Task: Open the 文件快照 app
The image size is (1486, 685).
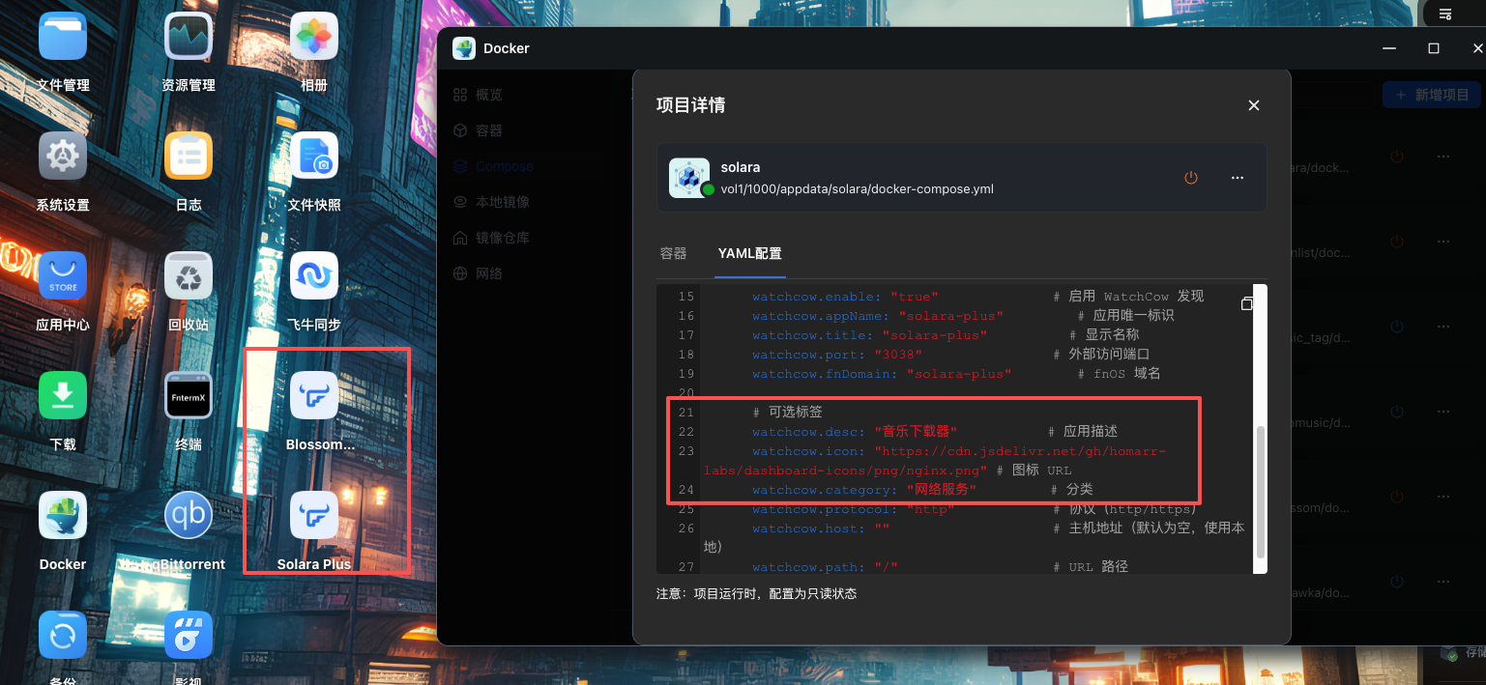Action: pyautogui.click(x=314, y=157)
